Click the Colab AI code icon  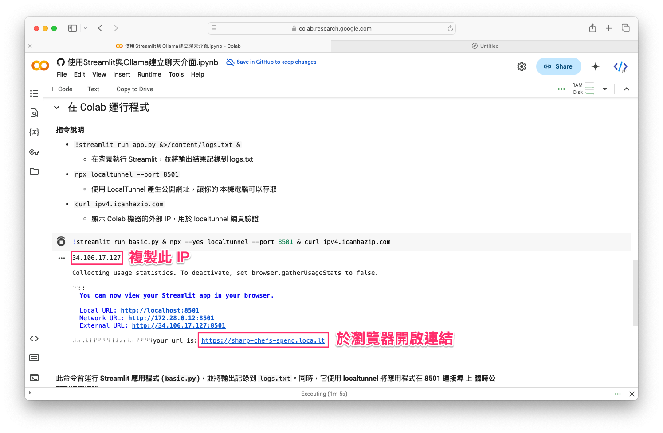(x=620, y=67)
